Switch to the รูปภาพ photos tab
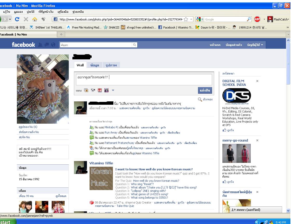This screenshot has height=224, width=299. coord(111,65)
